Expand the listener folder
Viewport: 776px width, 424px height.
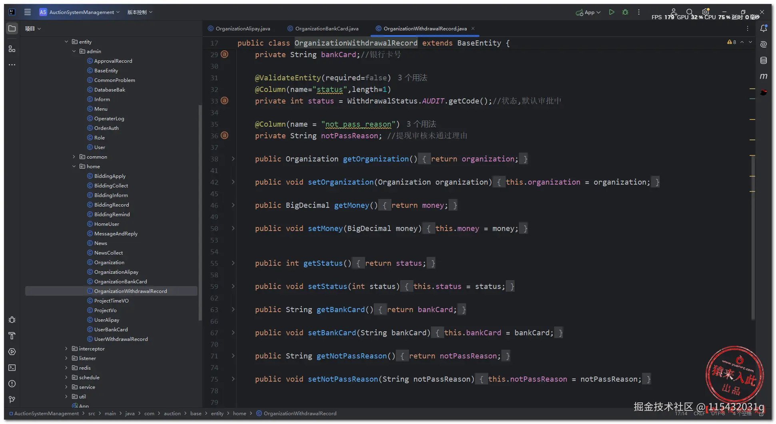point(66,358)
